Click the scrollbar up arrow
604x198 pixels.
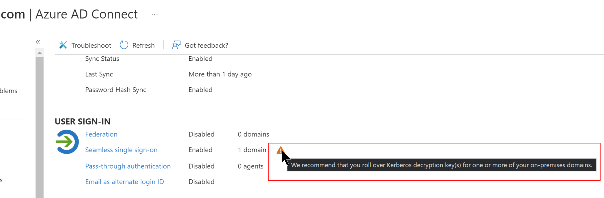point(39,53)
